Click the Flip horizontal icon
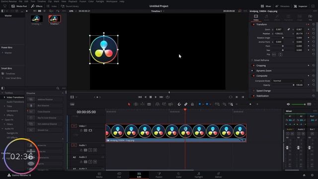 click(x=274, y=54)
